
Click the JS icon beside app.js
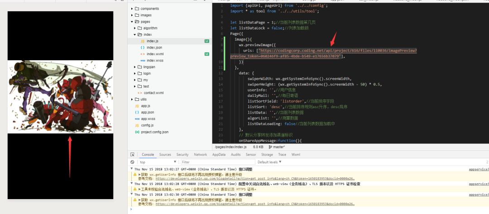(137, 106)
